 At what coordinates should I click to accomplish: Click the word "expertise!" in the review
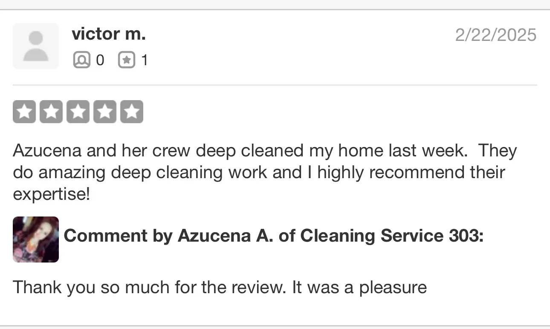pos(52,194)
